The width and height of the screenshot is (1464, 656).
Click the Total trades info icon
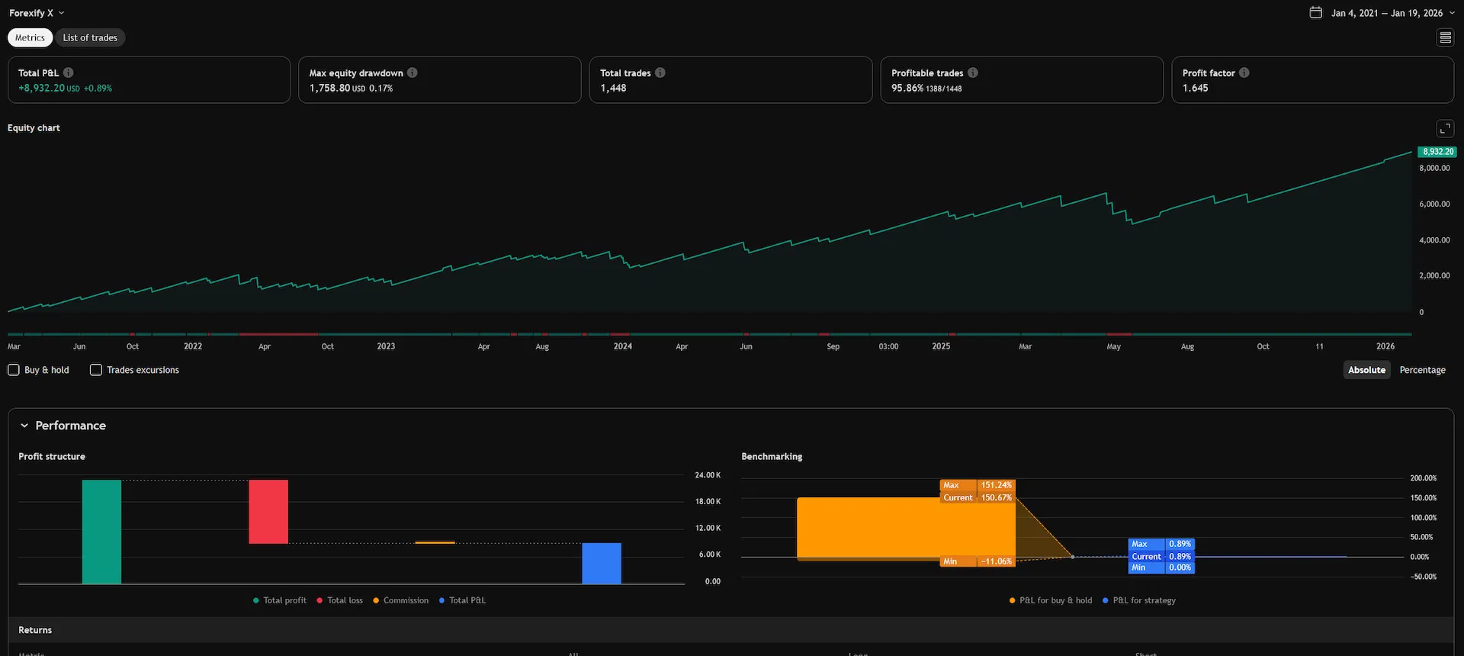(x=660, y=72)
